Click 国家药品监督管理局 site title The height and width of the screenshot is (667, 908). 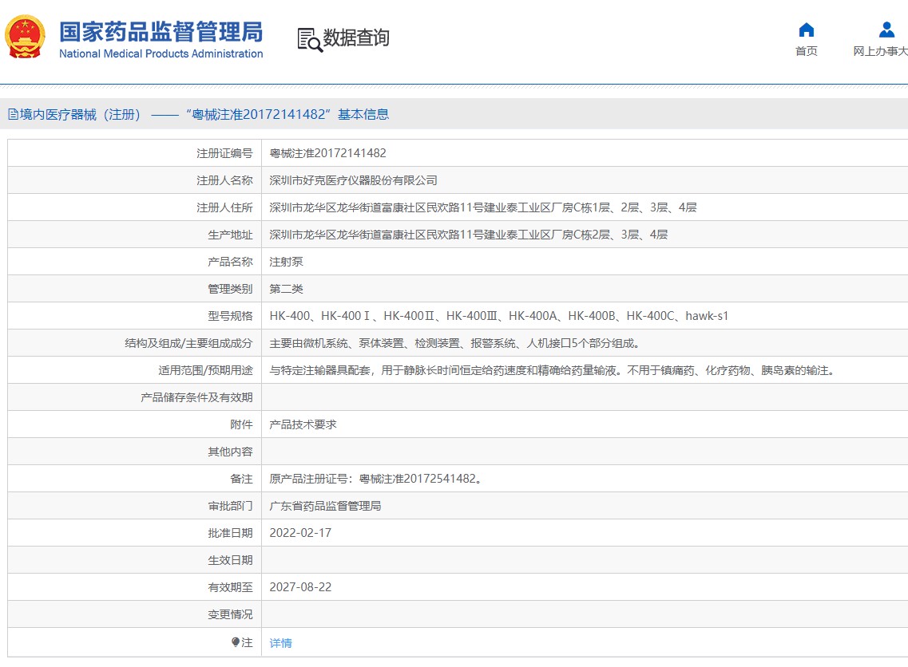(x=161, y=32)
